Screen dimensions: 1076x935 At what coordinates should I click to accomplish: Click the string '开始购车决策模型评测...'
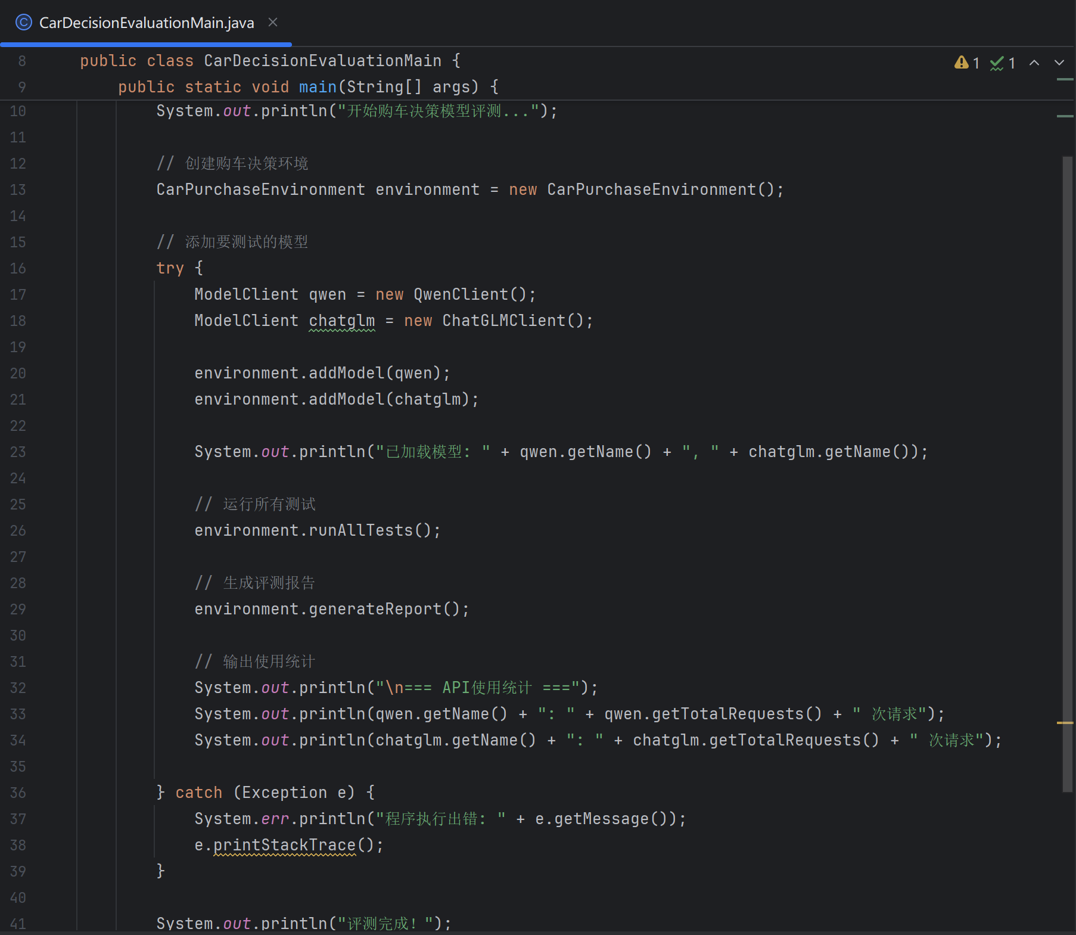click(x=439, y=111)
